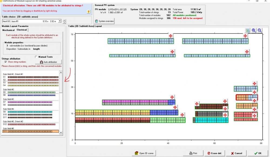Click the Erase def. button
The image size is (270, 157).
coord(214,153)
